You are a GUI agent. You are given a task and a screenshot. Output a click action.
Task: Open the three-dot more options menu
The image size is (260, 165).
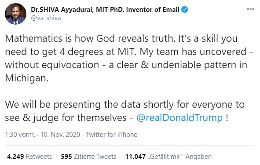250,9
